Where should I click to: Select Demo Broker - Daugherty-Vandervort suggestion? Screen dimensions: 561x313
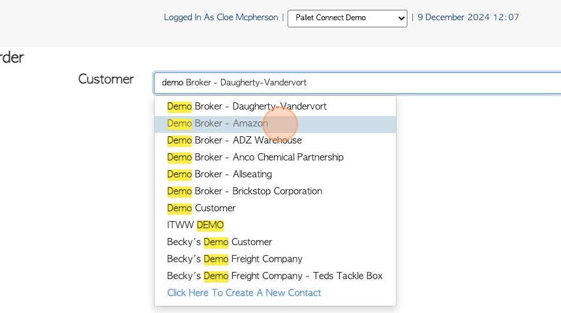[x=275, y=106]
